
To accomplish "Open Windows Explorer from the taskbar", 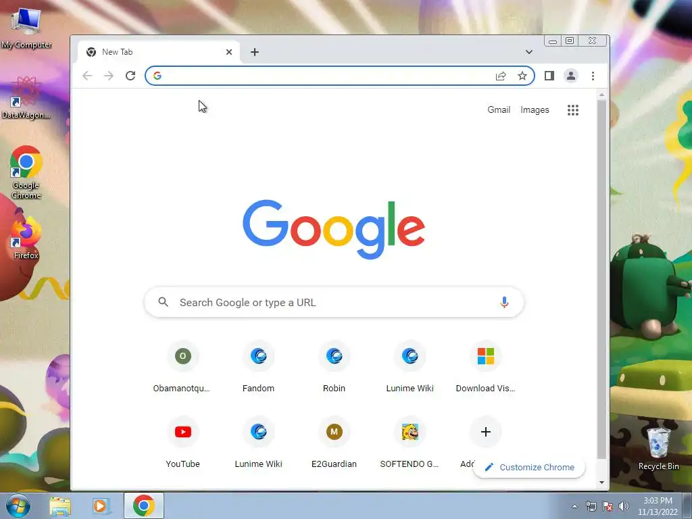I will (x=60, y=506).
